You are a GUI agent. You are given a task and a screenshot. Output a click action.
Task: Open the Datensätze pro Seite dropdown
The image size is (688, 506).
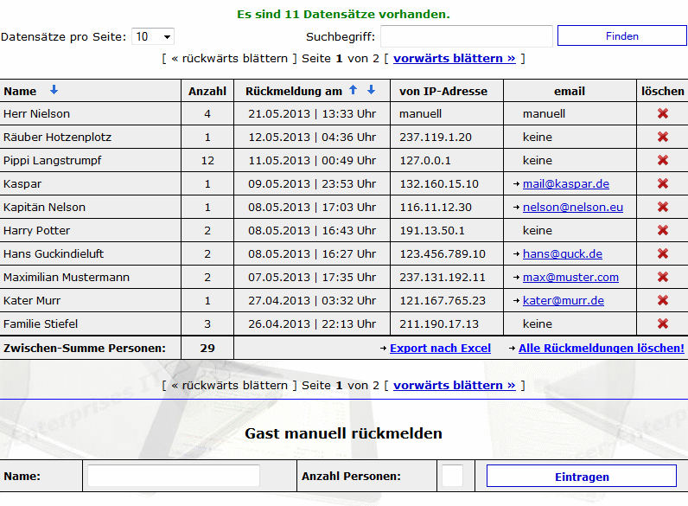tap(153, 36)
